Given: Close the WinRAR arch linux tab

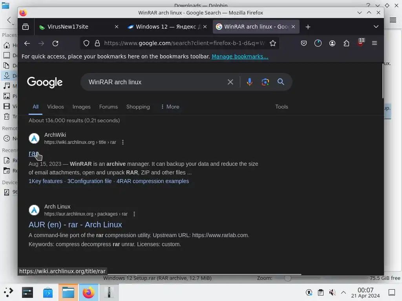Looking at the screenshot, I should pyautogui.click(x=293, y=27).
